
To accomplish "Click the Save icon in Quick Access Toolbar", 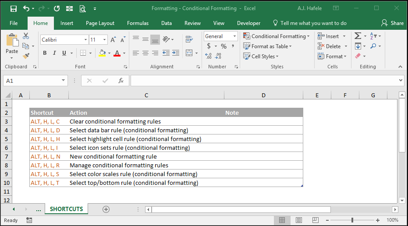I will [13, 9].
